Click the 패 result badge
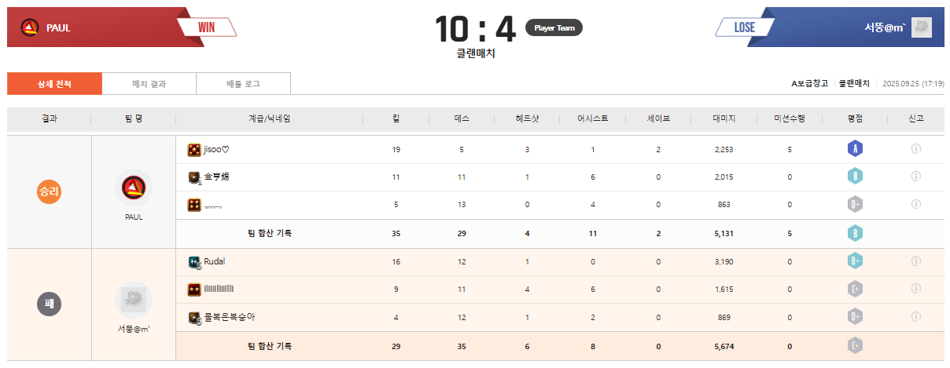The image size is (950, 368). point(49,304)
